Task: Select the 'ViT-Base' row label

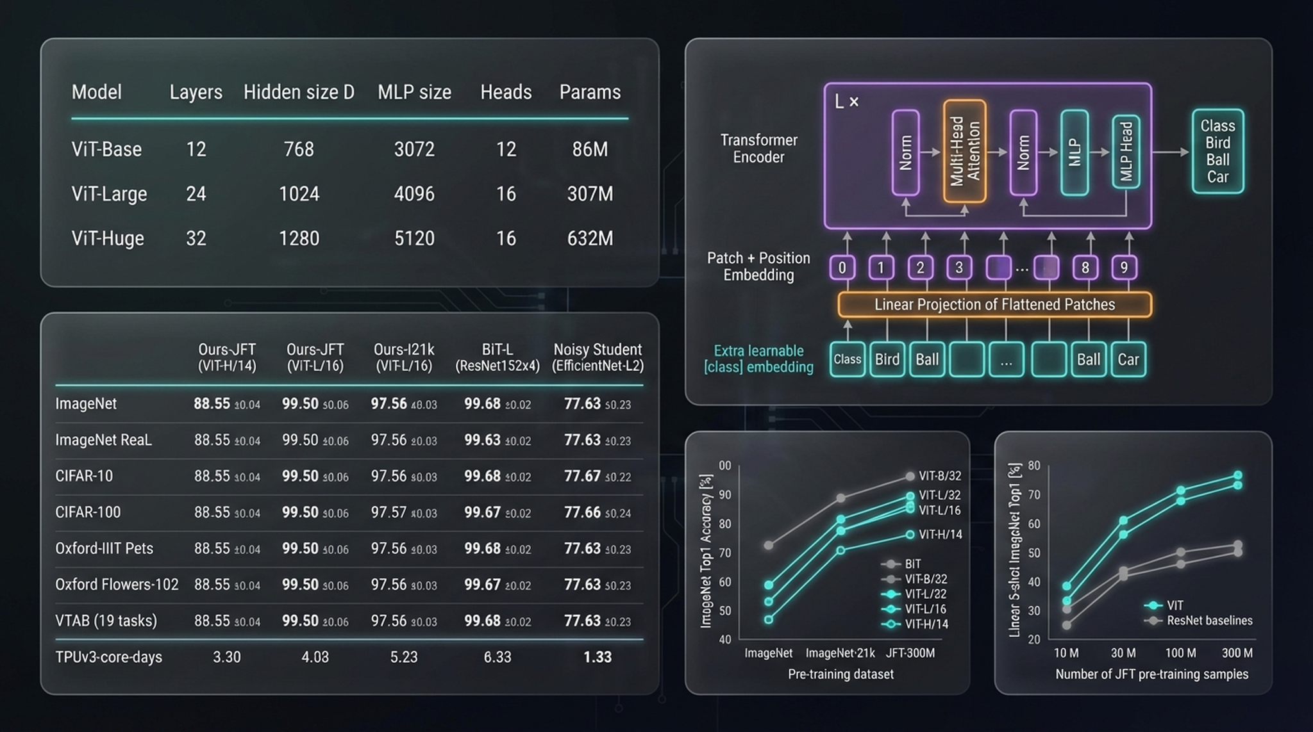Action: point(106,149)
